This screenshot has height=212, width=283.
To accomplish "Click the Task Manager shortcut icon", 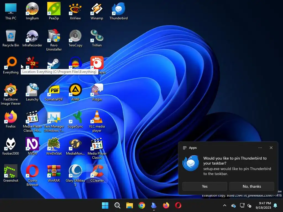I will [x=54, y=121].
